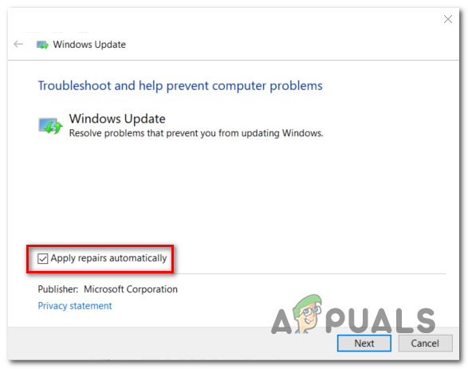The width and height of the screenshot is (468, 369).
Task: Select the Windows Update troubleshooter heading
Action: click(117, 119)
